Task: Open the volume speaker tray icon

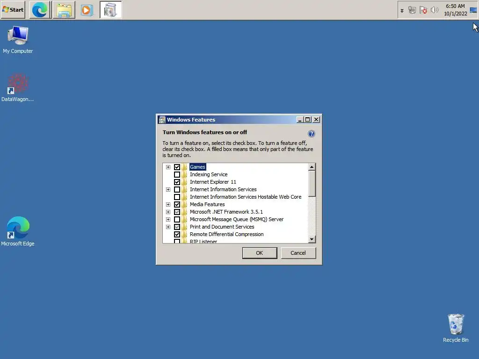Action: click(434, 10)
